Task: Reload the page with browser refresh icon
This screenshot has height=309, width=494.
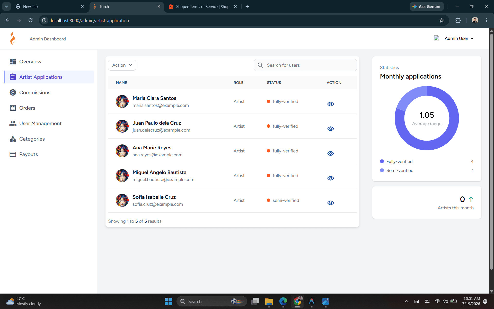Action: pyautogui.click(x=30, y=20)
